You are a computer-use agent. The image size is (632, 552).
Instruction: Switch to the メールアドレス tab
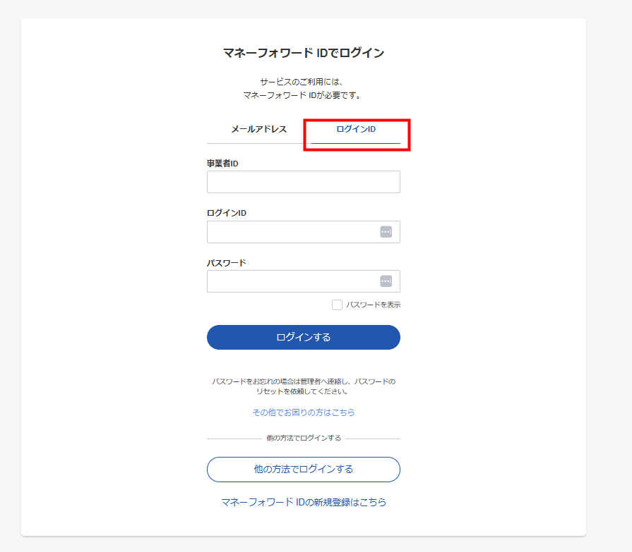(258, 130)
